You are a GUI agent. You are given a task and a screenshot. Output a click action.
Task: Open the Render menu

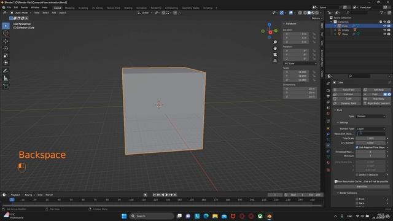pos(25,7)
